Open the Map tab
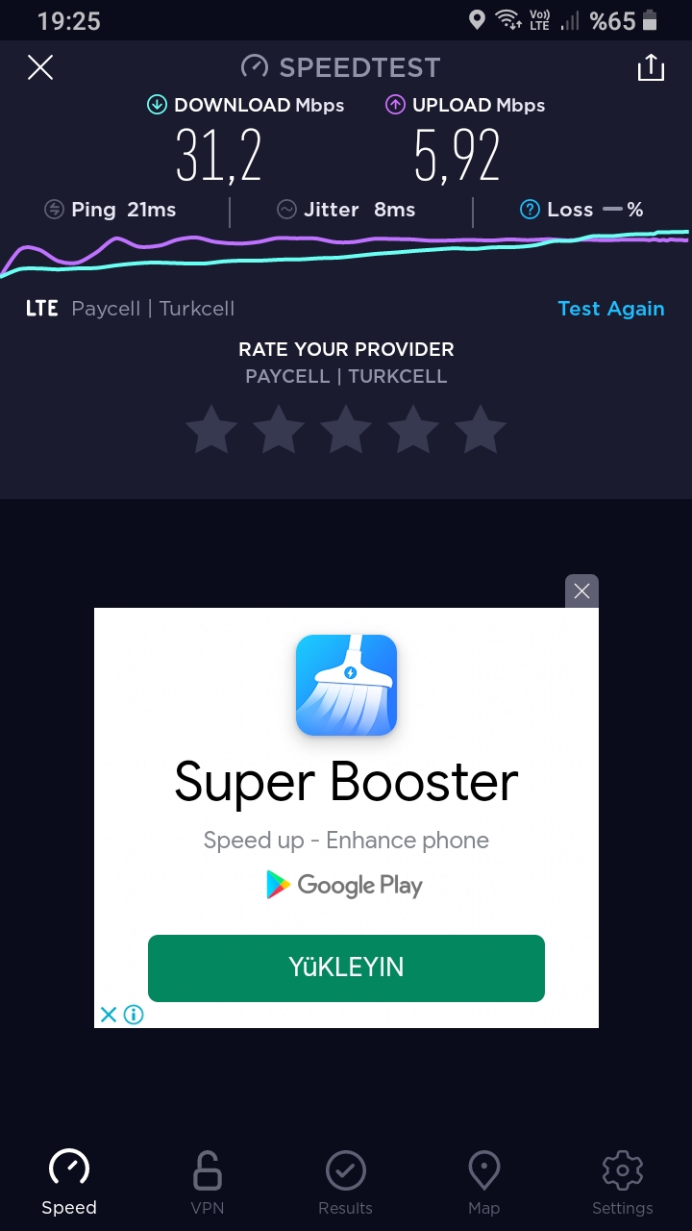 [x=484, y=1183]
